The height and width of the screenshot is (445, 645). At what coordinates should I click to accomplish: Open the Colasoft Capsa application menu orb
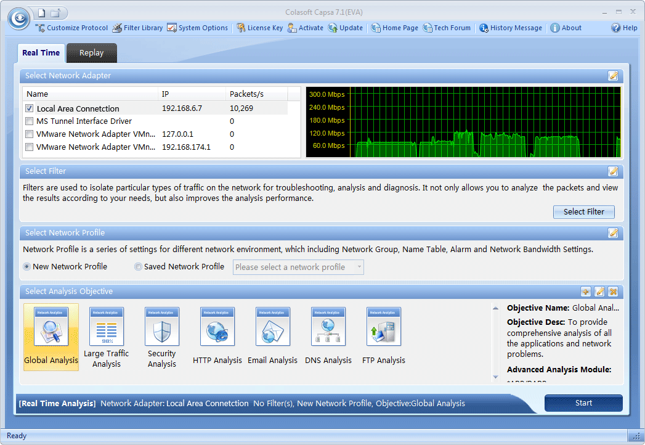click(19, 18)
